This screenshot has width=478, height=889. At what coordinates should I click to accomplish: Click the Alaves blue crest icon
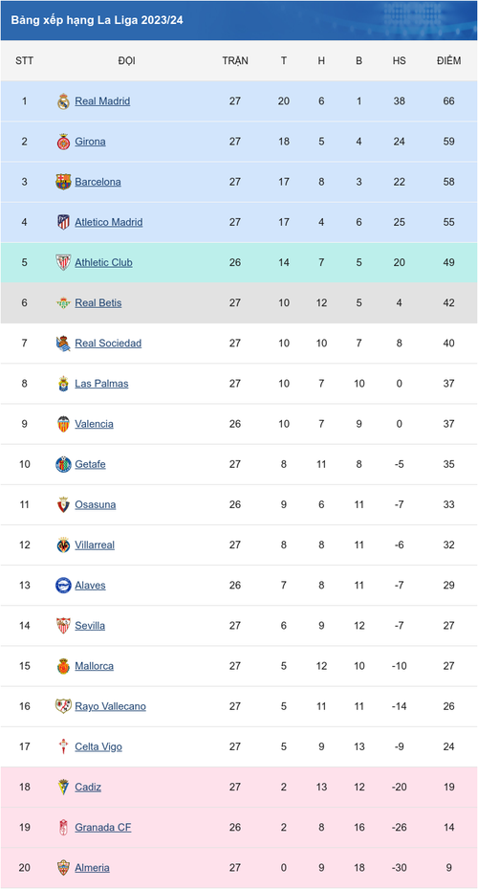pyautogui.click(x=63, y=586)
